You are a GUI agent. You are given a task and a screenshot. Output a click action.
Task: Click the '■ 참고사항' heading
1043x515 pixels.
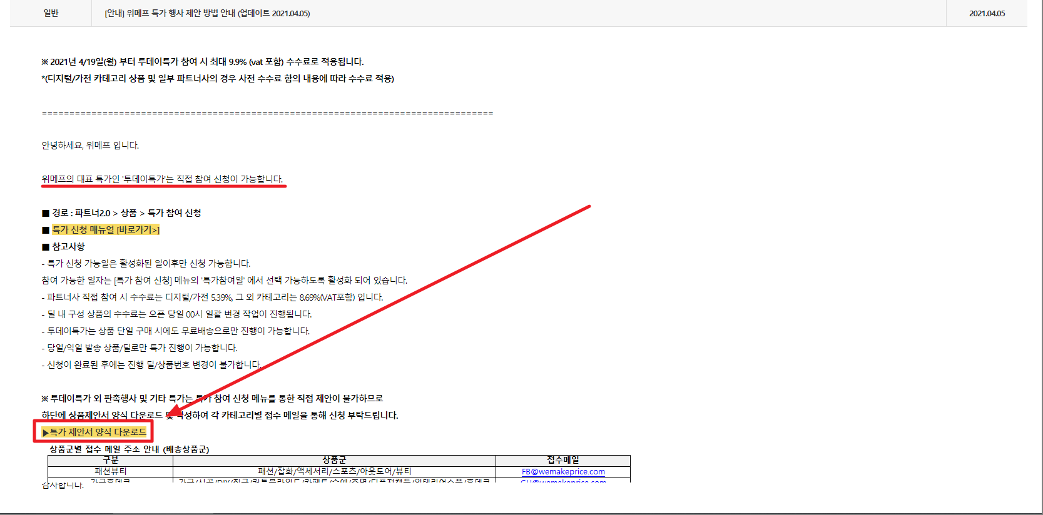63,247
